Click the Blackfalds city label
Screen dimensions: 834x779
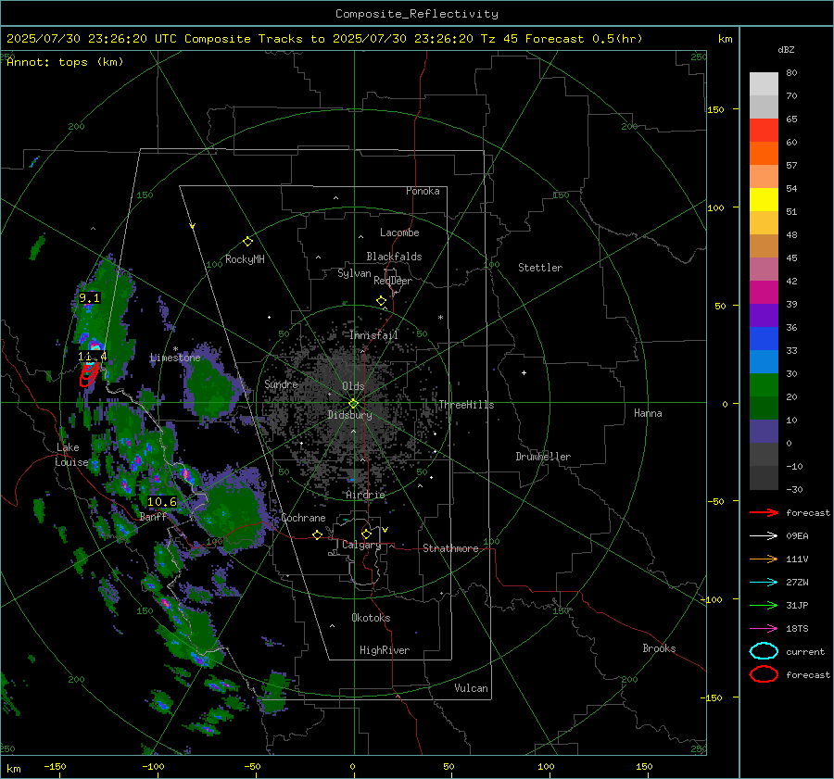click(x=394, y=257)
